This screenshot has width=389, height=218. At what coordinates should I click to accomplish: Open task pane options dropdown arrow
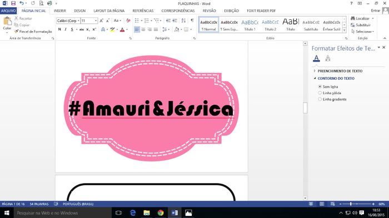(379, 47)
